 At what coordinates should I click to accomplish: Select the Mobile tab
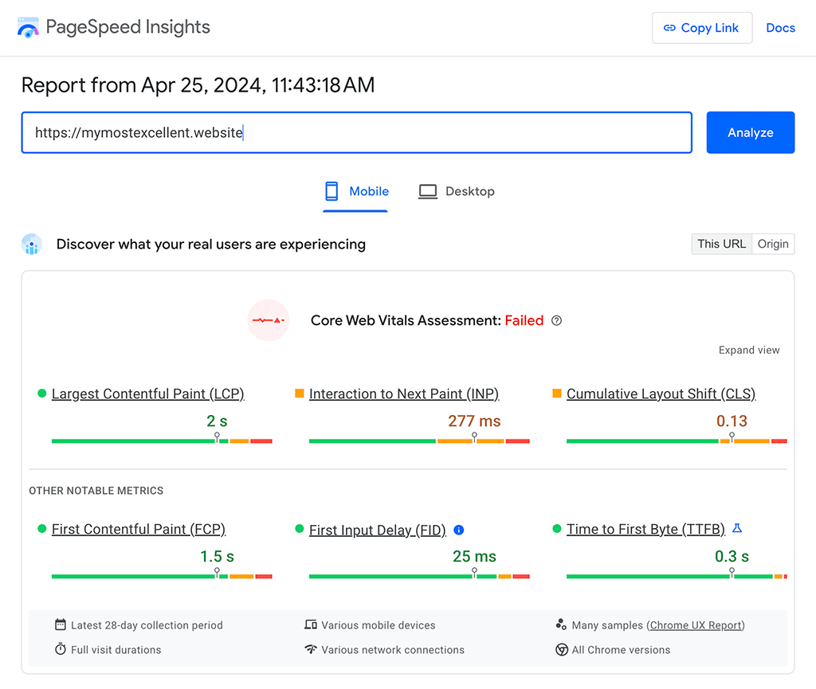pos(355,191)
